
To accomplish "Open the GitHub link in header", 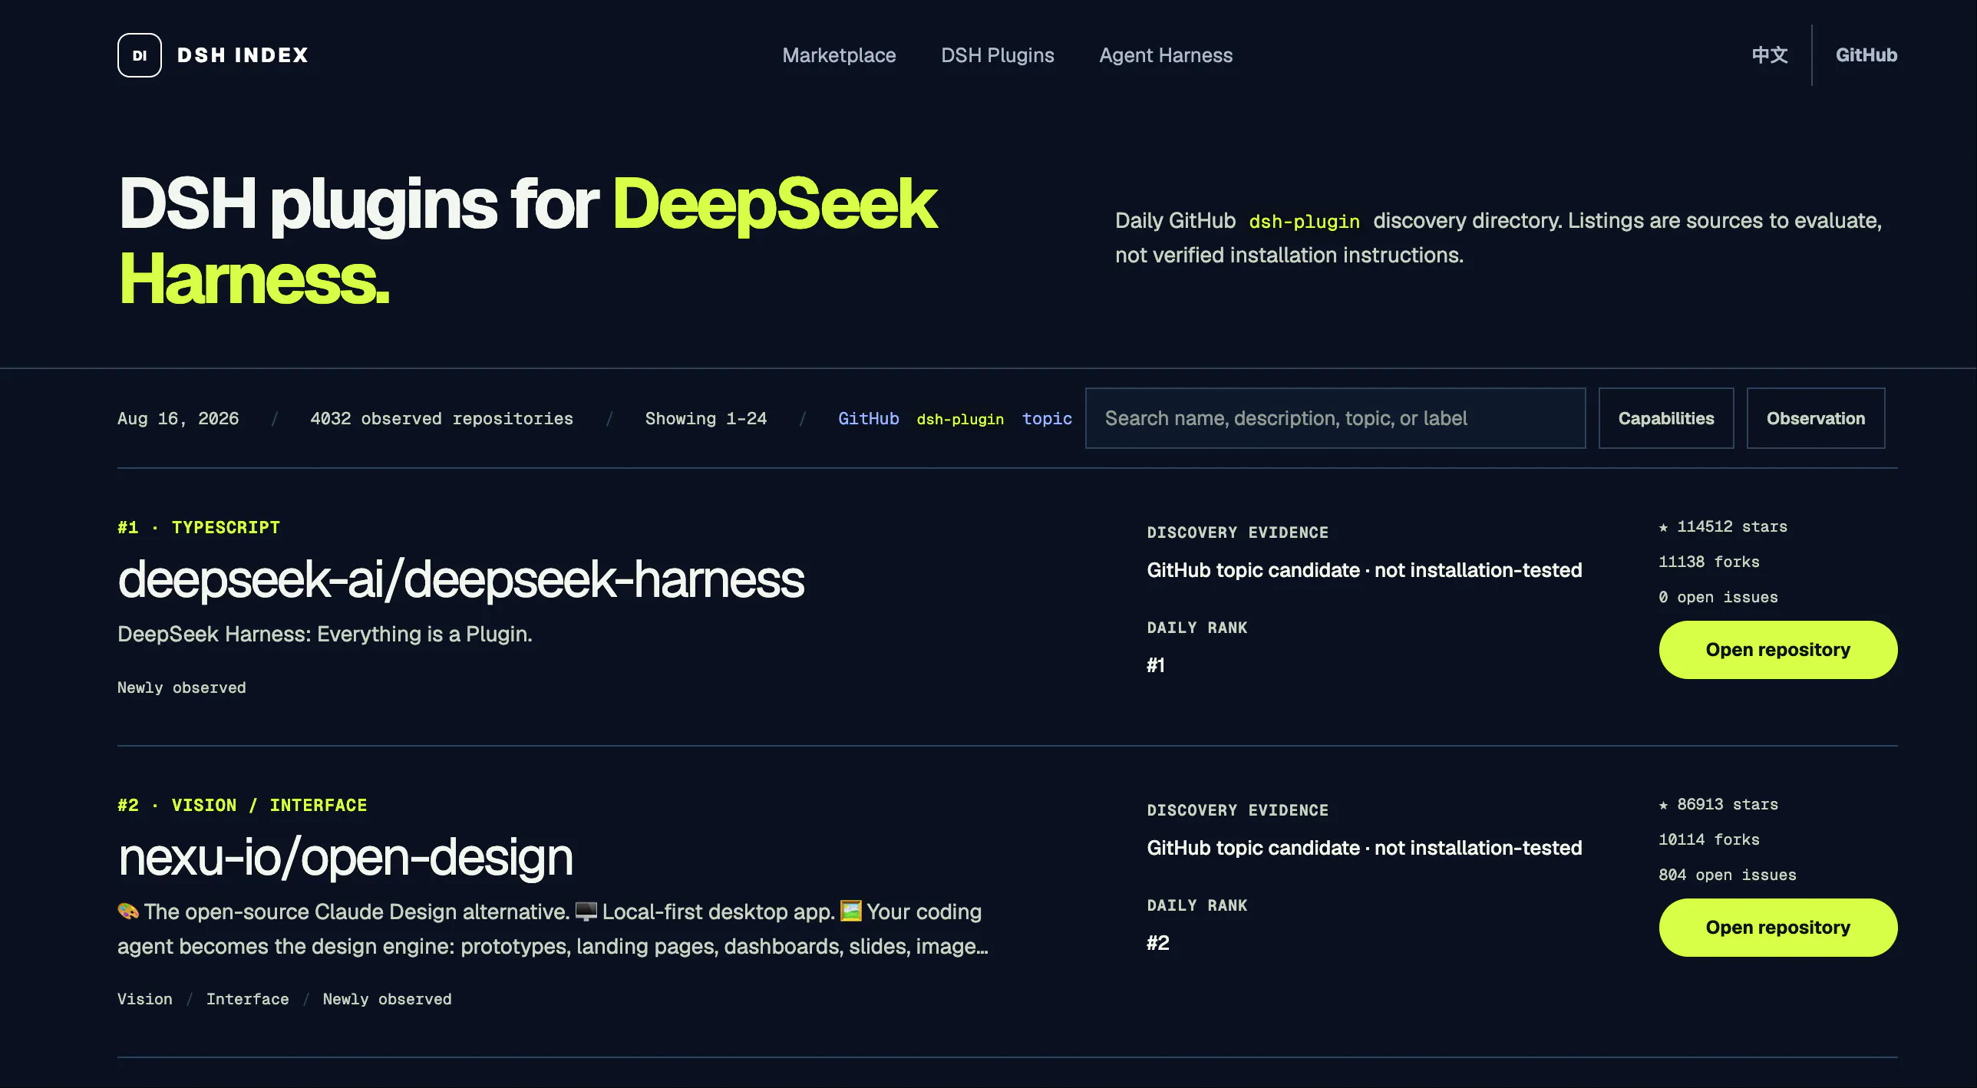I will [1866, 55].
